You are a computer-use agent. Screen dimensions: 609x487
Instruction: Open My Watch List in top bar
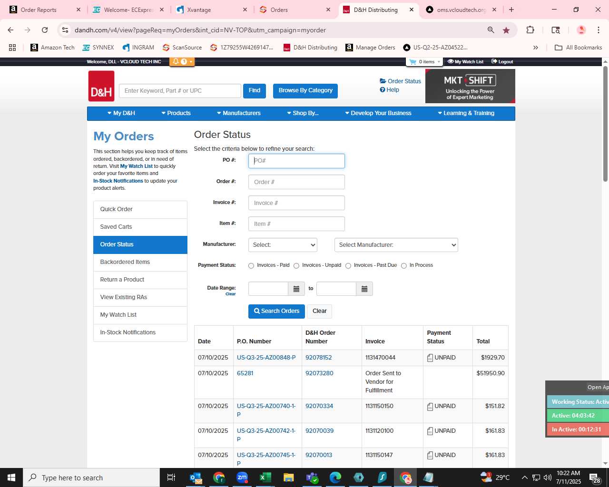[465, 62]
